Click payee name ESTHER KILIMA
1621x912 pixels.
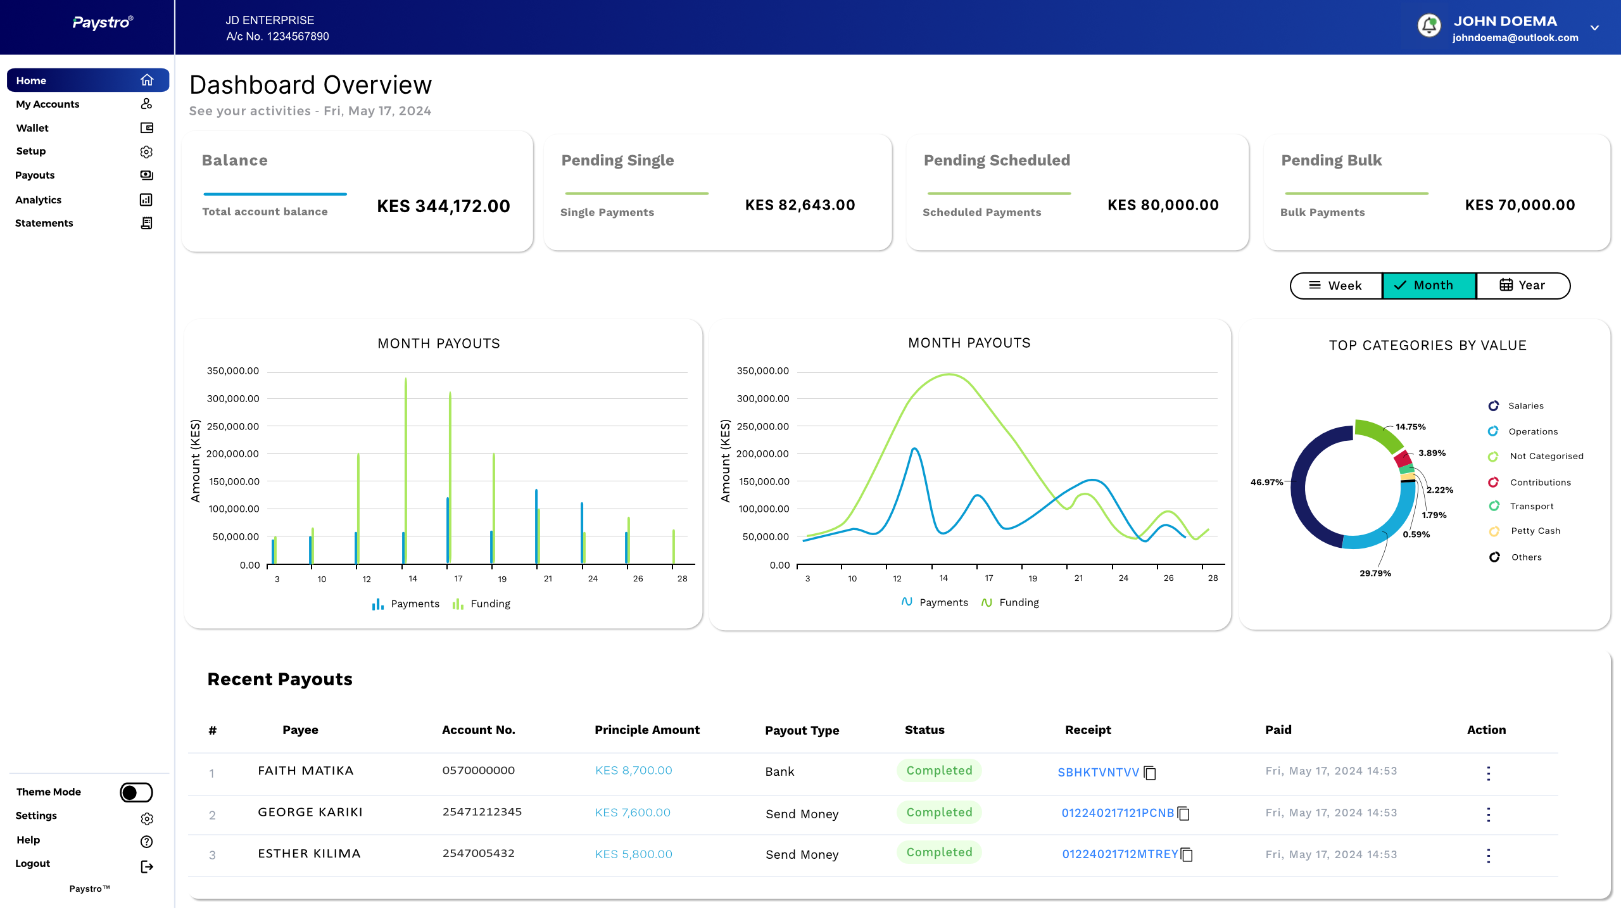point(309,854)
